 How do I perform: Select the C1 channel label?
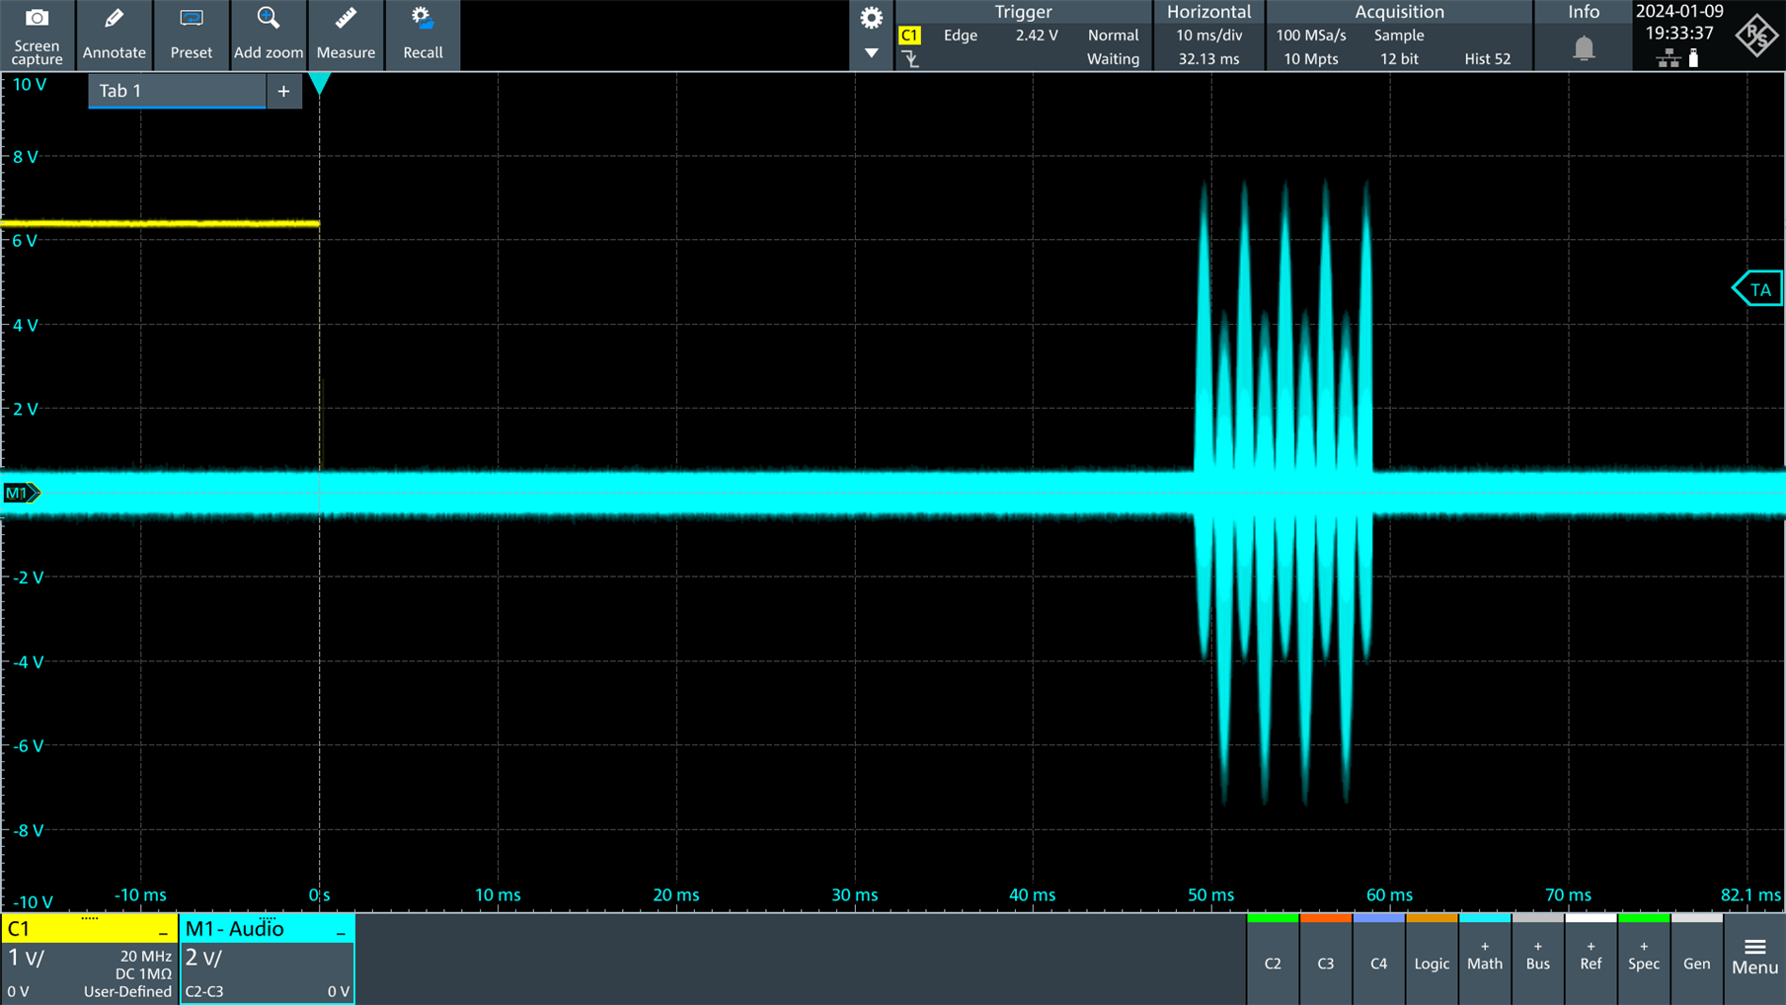point(19,929)
